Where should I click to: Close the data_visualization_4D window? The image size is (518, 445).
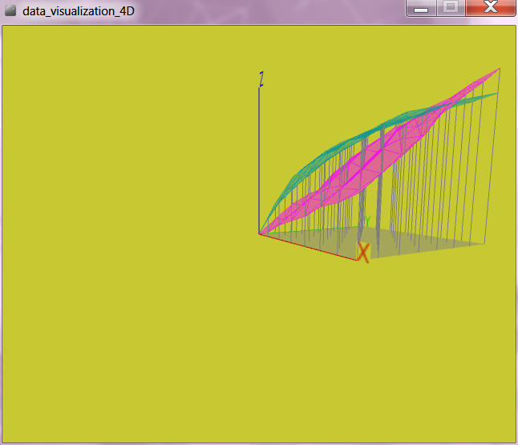pyautogui.click(x=490, y=8)
